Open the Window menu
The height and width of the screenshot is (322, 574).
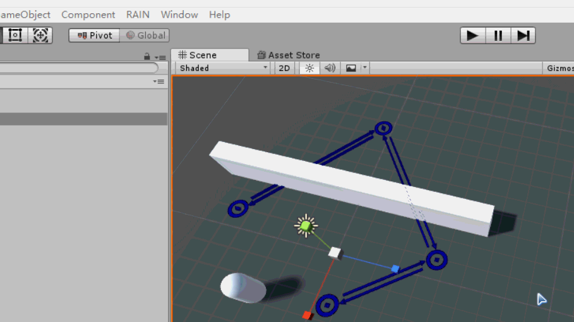pyautogui.click(x=179, y=15)
